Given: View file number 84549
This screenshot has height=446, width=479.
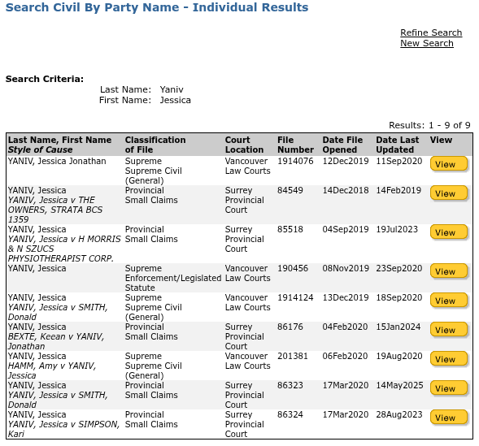Looking at the screenshot, I should tap(449, 193).
